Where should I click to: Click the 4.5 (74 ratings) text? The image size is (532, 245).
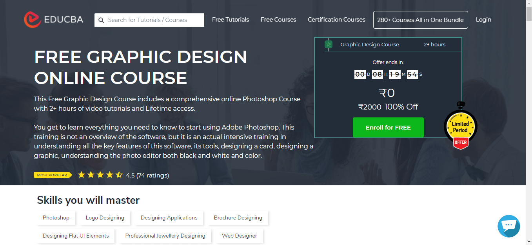tap(147, 176)
